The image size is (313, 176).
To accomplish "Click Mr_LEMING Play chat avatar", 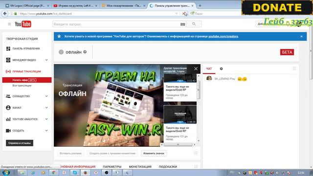I will (x=209, y=79).
